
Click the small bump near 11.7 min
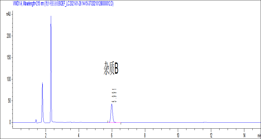point(205,122)
